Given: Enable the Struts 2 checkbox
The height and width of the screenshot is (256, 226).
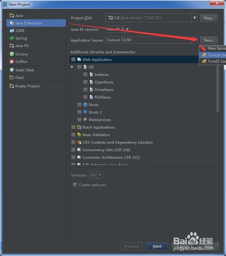Looking at the screenshot, I should click(x=79, y=112).
